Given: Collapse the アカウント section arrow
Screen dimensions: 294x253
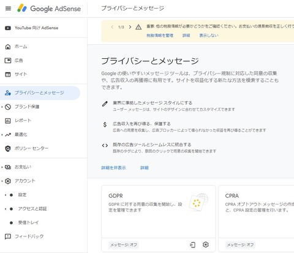Looking at the screenshot, I should click(x=2, y=181).
